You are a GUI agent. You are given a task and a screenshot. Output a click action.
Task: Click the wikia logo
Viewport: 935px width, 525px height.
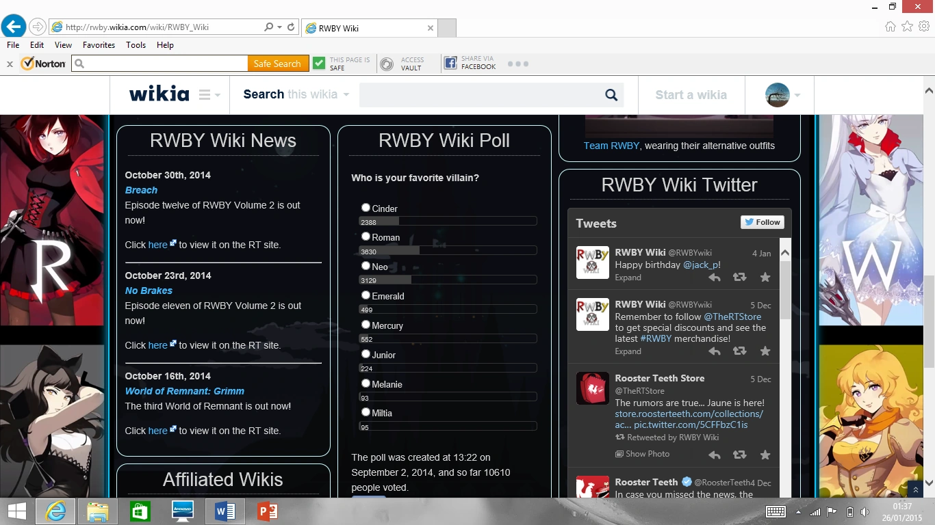click(x=159, y=94)
